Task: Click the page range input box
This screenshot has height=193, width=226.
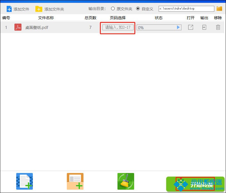Action: [118, 28]
